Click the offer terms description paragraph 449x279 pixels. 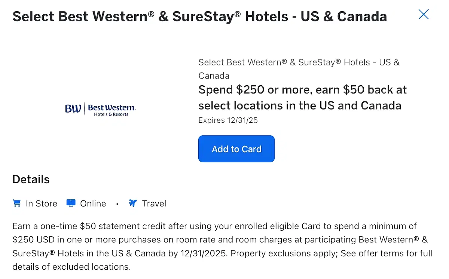click(221, 246)
